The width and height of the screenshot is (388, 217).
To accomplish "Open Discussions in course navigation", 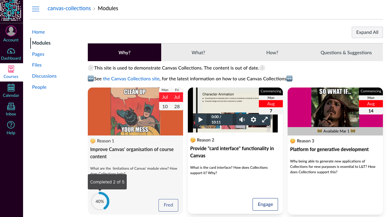I will pos(44,76).
